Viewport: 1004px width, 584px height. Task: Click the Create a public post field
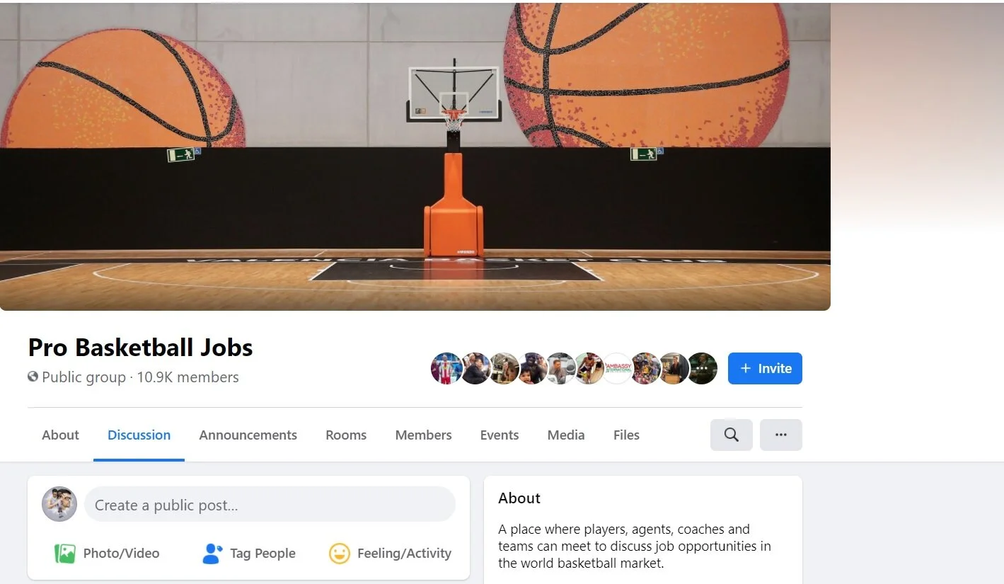(x=270, y=504)
